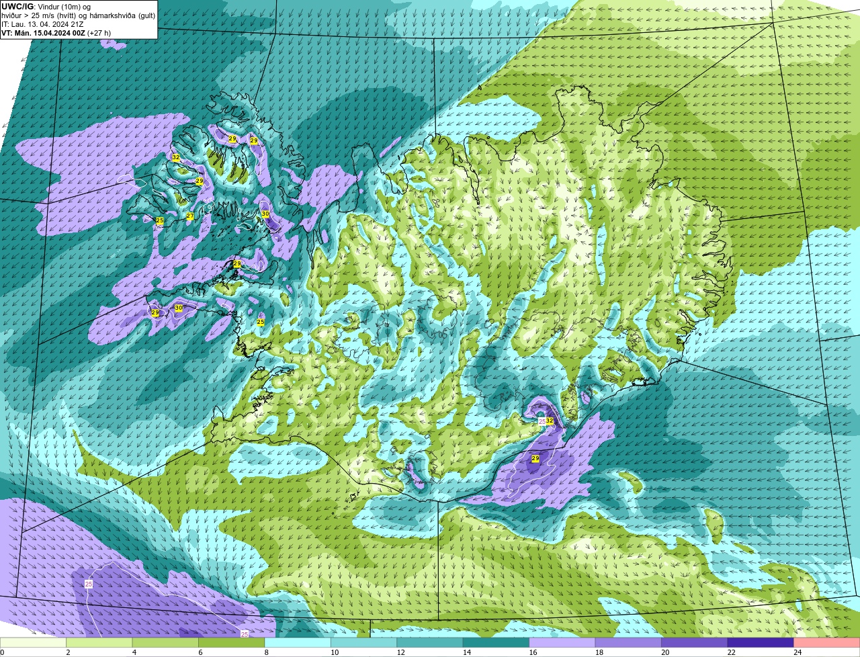Image resolution: width=860 pixels, height=657 pixels.
Task: Select the legend scale value 6
Action: point(200,652)
